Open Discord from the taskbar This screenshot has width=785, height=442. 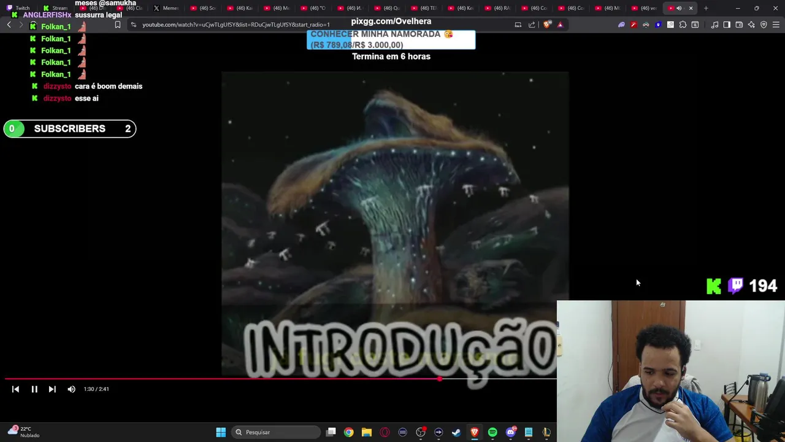pos(510,432)
